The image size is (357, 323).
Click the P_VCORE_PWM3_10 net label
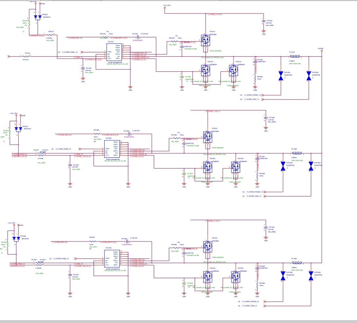point(61,259)
